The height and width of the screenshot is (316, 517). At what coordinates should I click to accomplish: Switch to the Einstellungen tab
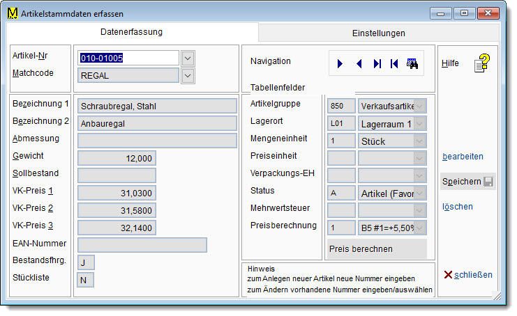(377, 33)
